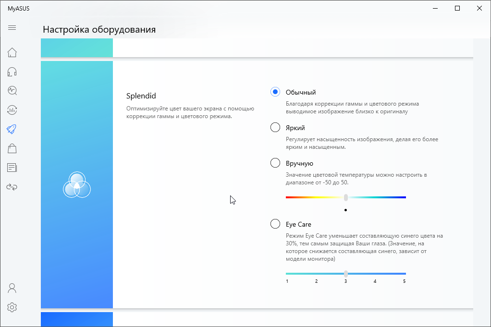The width and height of the screenshot is (491, 327).
Task: Go to Home via house icon
Action: point(12,52)
